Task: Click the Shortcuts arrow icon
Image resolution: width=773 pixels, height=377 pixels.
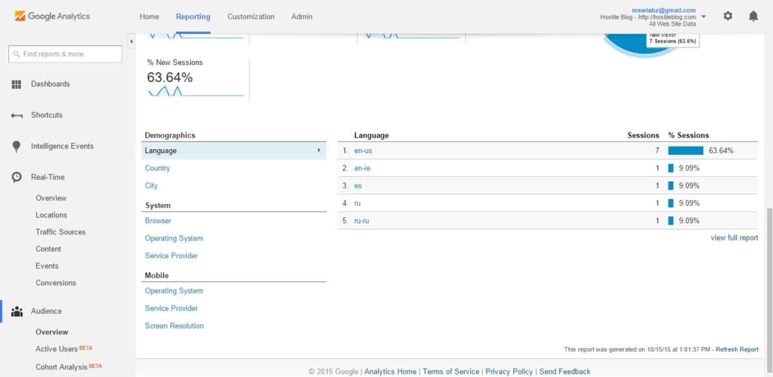Action: (x=17, y=115)
